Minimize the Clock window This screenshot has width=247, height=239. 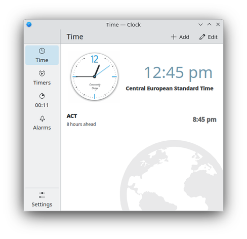[200, 24]
